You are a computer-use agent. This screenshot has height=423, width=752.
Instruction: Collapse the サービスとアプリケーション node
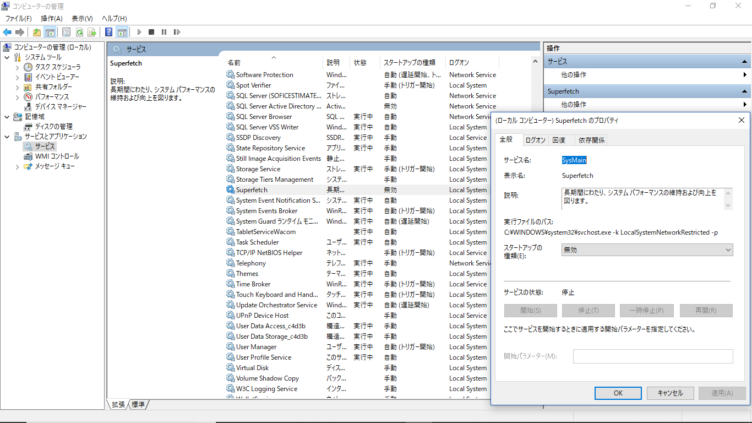coord(7,136)
